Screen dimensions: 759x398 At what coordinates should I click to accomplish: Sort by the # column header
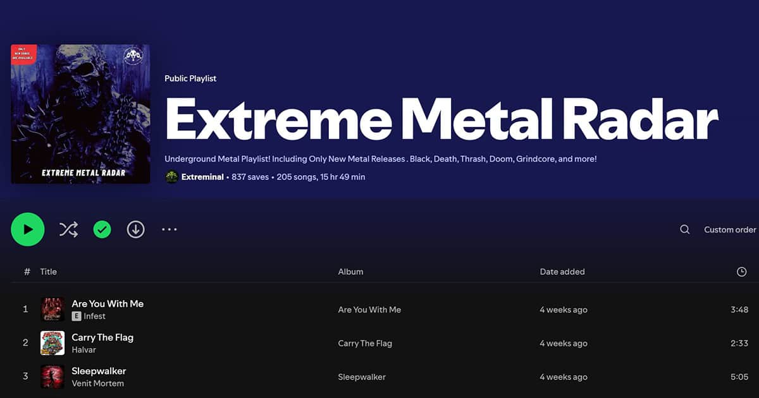click(x=27, y=272)
